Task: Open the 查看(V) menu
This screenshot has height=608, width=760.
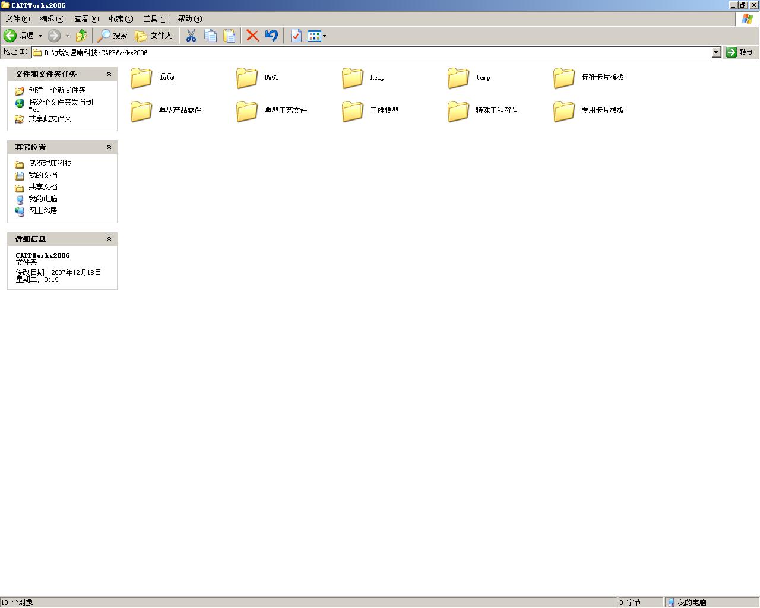Action: point(86,19)
